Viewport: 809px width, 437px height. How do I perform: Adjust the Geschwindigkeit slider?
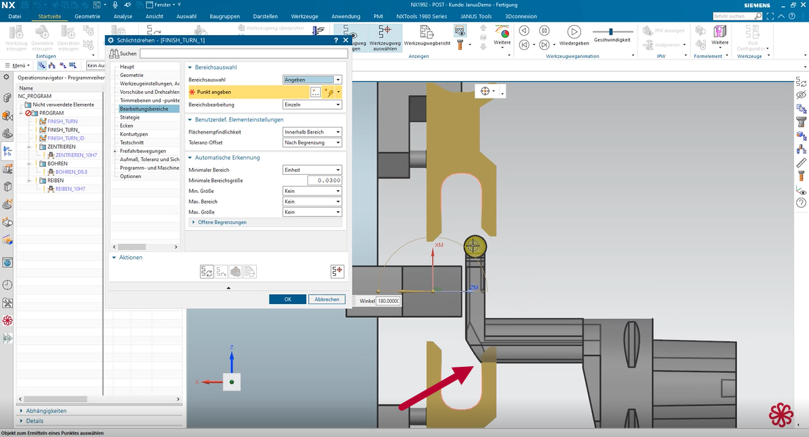611,32
